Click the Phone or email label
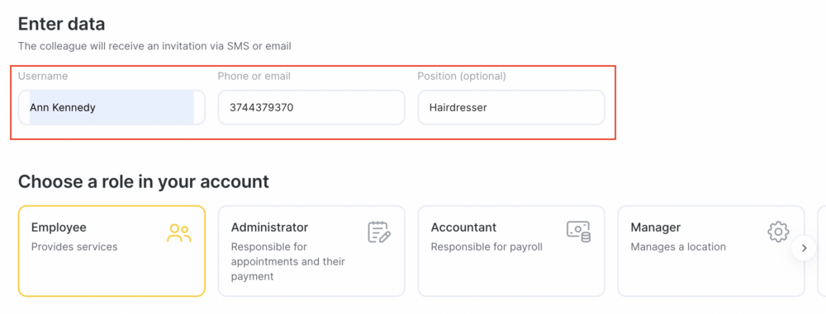 [x=254, y=77]
